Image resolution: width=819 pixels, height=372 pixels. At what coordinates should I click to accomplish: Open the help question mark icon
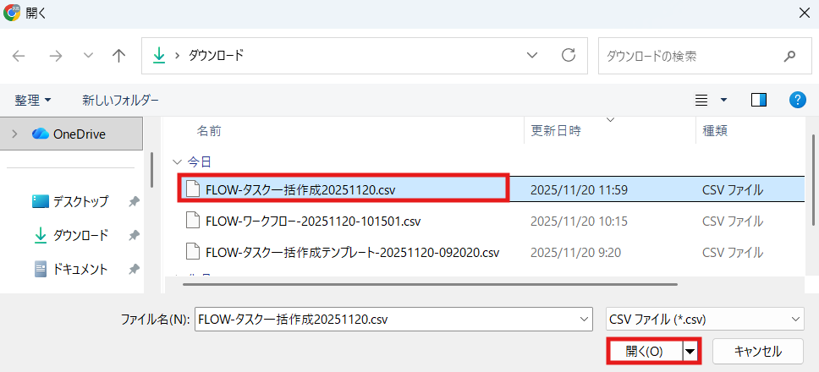click(797, 100)
